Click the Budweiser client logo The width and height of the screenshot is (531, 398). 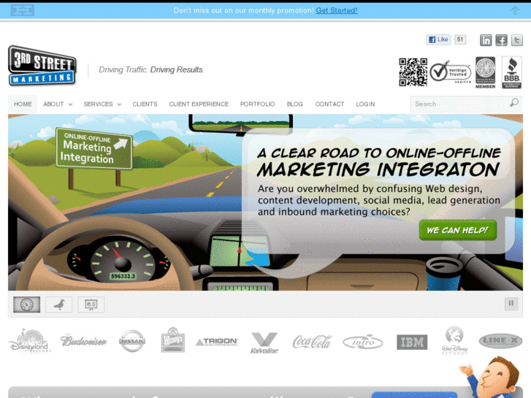[x=83, y=340]
